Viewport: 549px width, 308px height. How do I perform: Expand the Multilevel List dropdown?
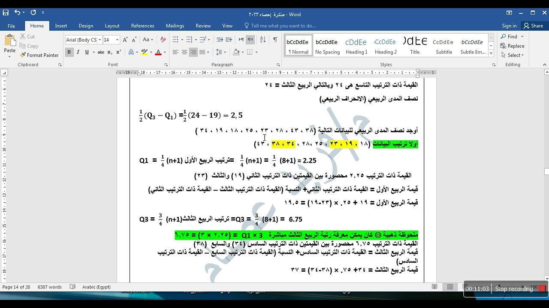click(210, 40)
